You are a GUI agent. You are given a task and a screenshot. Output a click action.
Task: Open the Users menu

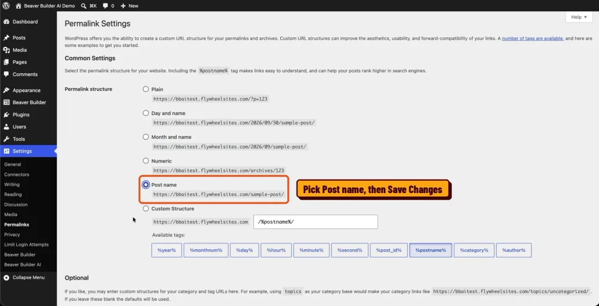[19, 127]
